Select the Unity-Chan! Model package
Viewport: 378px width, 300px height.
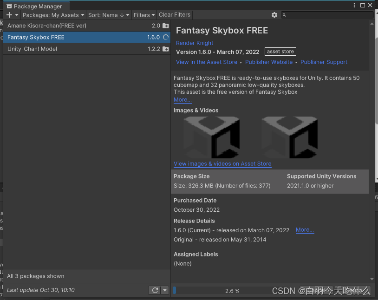87,49
